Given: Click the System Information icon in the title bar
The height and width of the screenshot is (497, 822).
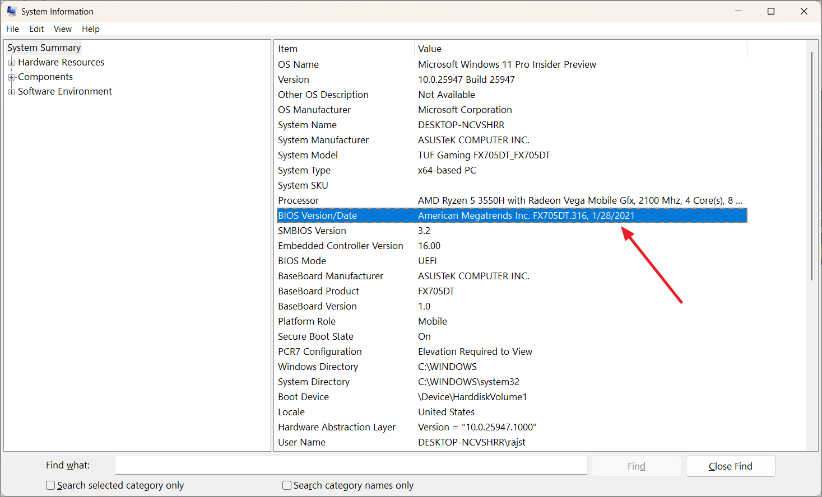Looking at the screenshot, I should (x=11, y=11).
